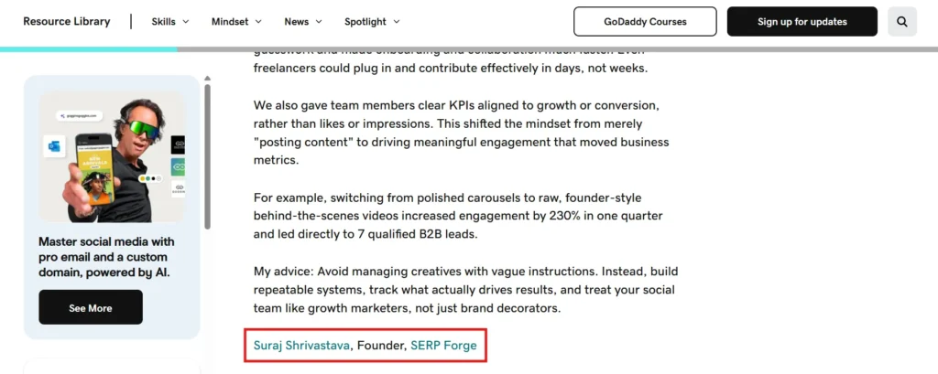The height and width of the screenshot is (374, 938).
Task: Expand the Mindset dropdown chevron
Action: [258, 22]
